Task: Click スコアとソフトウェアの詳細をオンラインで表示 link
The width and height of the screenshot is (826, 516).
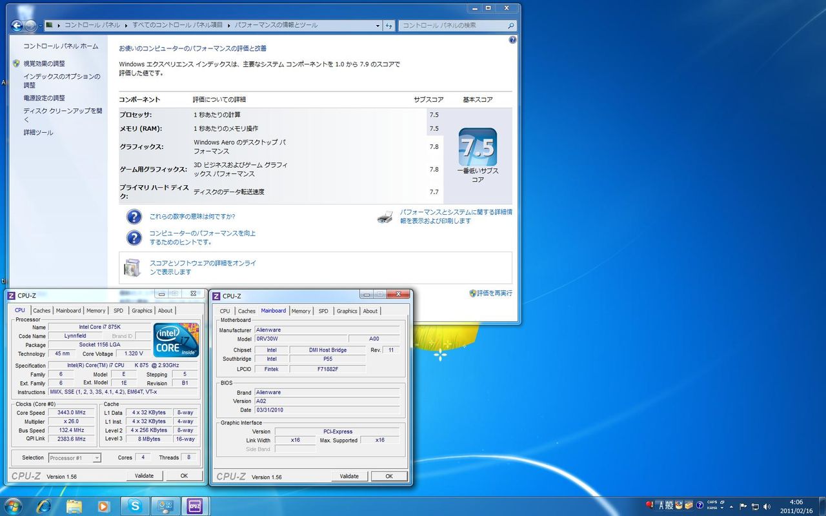Action: (203, 268)
